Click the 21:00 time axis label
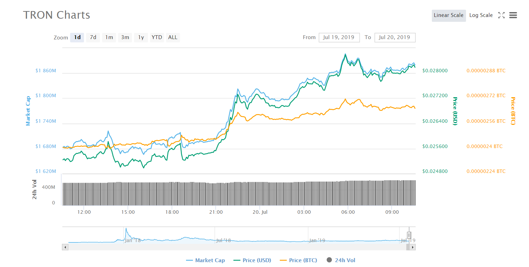 [x=216, y=212]
